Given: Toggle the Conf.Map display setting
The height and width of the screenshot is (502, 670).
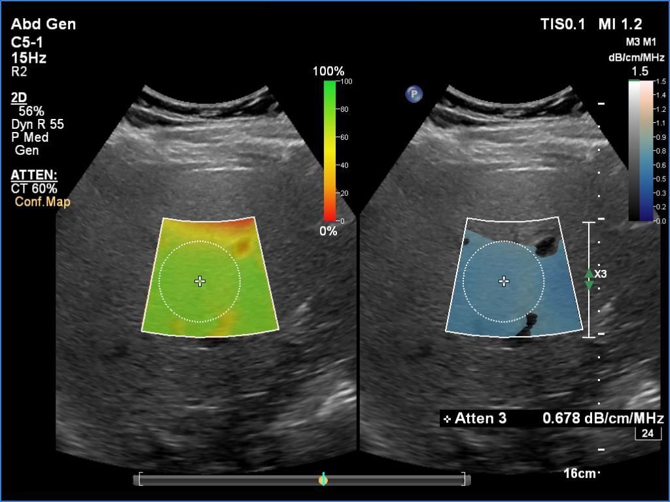Looking at the screenshot, I should pyautogui.click(x=42, y=202).
